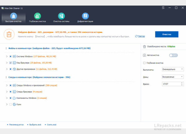The height and width of the screenshot is (134, 186).
Task: Click the refresh icon beside Повтор
Action: 136,36
